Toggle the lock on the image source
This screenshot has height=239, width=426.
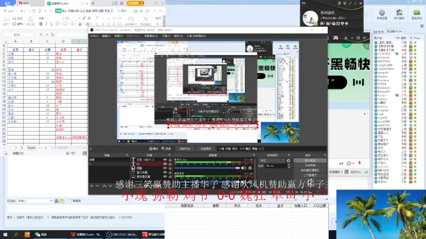(x=170, y=168)
